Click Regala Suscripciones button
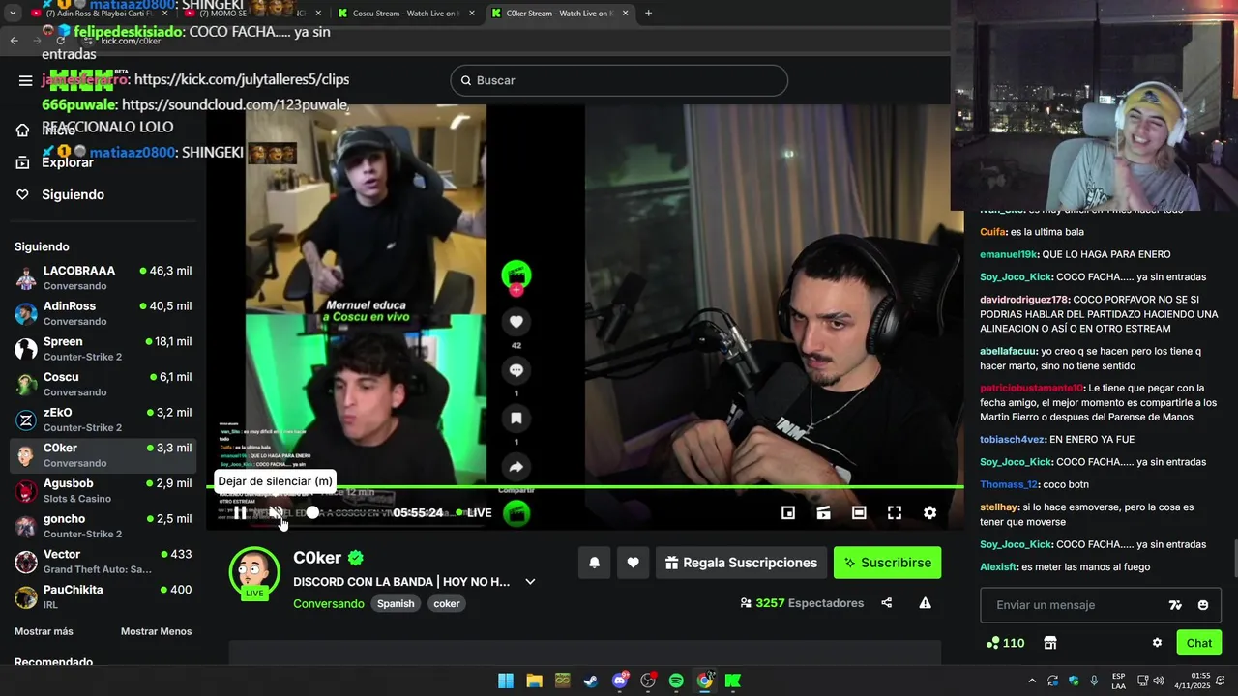Viewport: 1238px width, 696px height. click(x=742, y=563)
